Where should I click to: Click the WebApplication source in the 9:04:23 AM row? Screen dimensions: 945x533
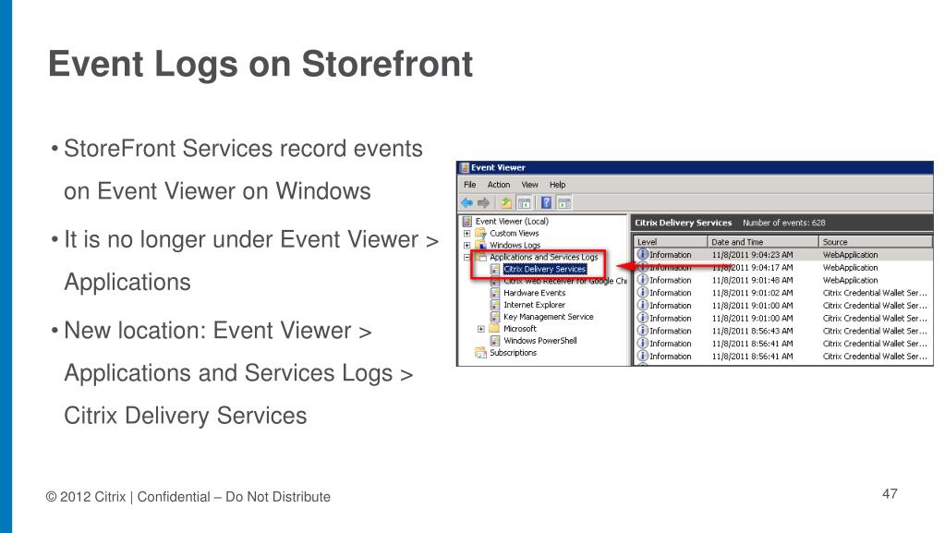(851, 254)
